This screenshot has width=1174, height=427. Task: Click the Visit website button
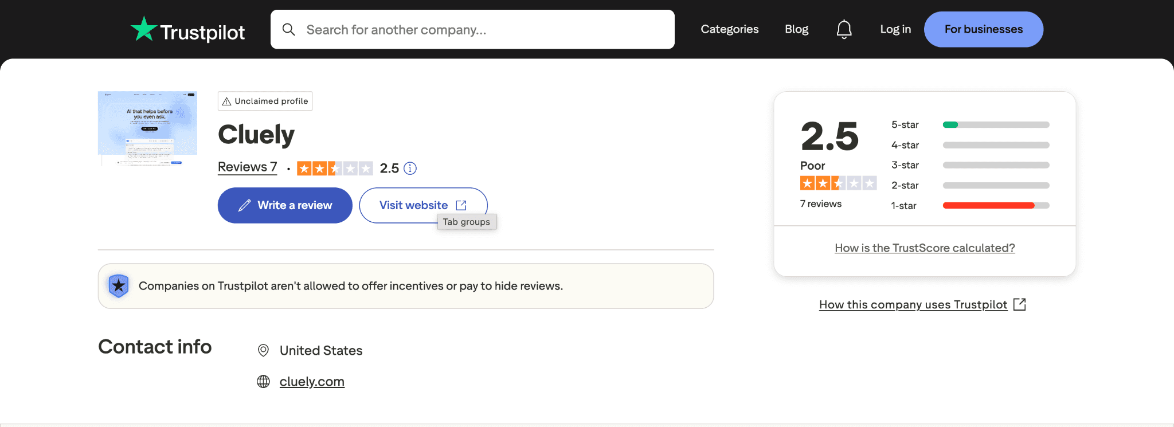click(423, 205)
